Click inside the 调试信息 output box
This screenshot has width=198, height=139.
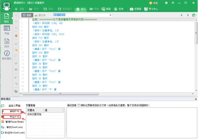click(132, 123)
